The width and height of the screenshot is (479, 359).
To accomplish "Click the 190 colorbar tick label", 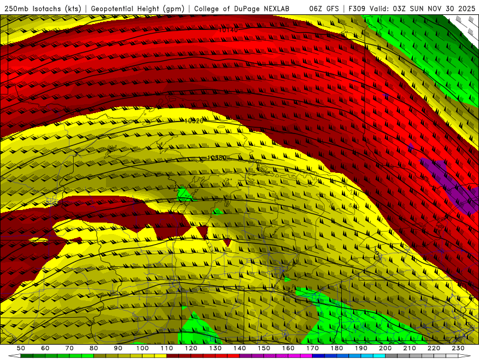I will coord(361,348).
